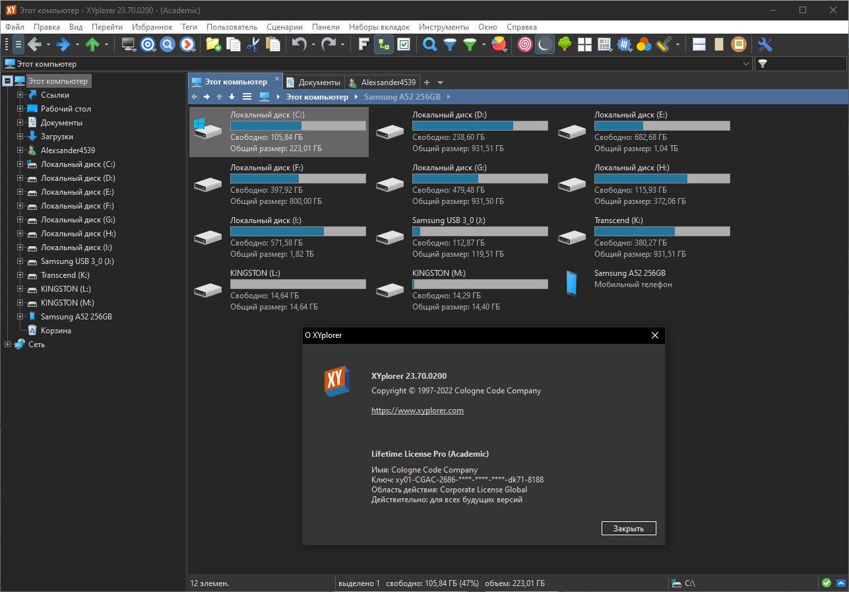849x592 pixels.
Task: Click the Redo arrow icon
Action: pyautogui.click(x=328, y=45)
